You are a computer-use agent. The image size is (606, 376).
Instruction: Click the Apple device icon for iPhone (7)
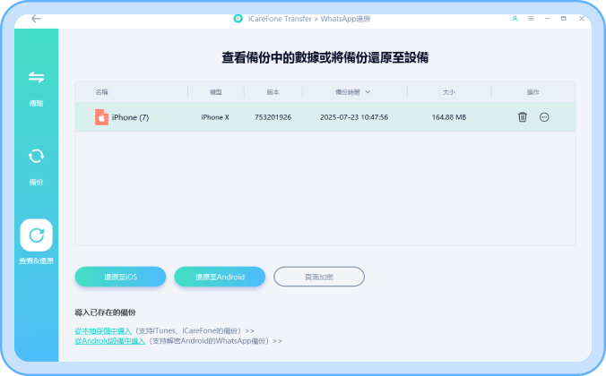click(101, 117)
